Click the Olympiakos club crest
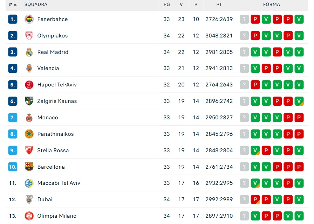314x224 pixels. click(x=29, y=36)
